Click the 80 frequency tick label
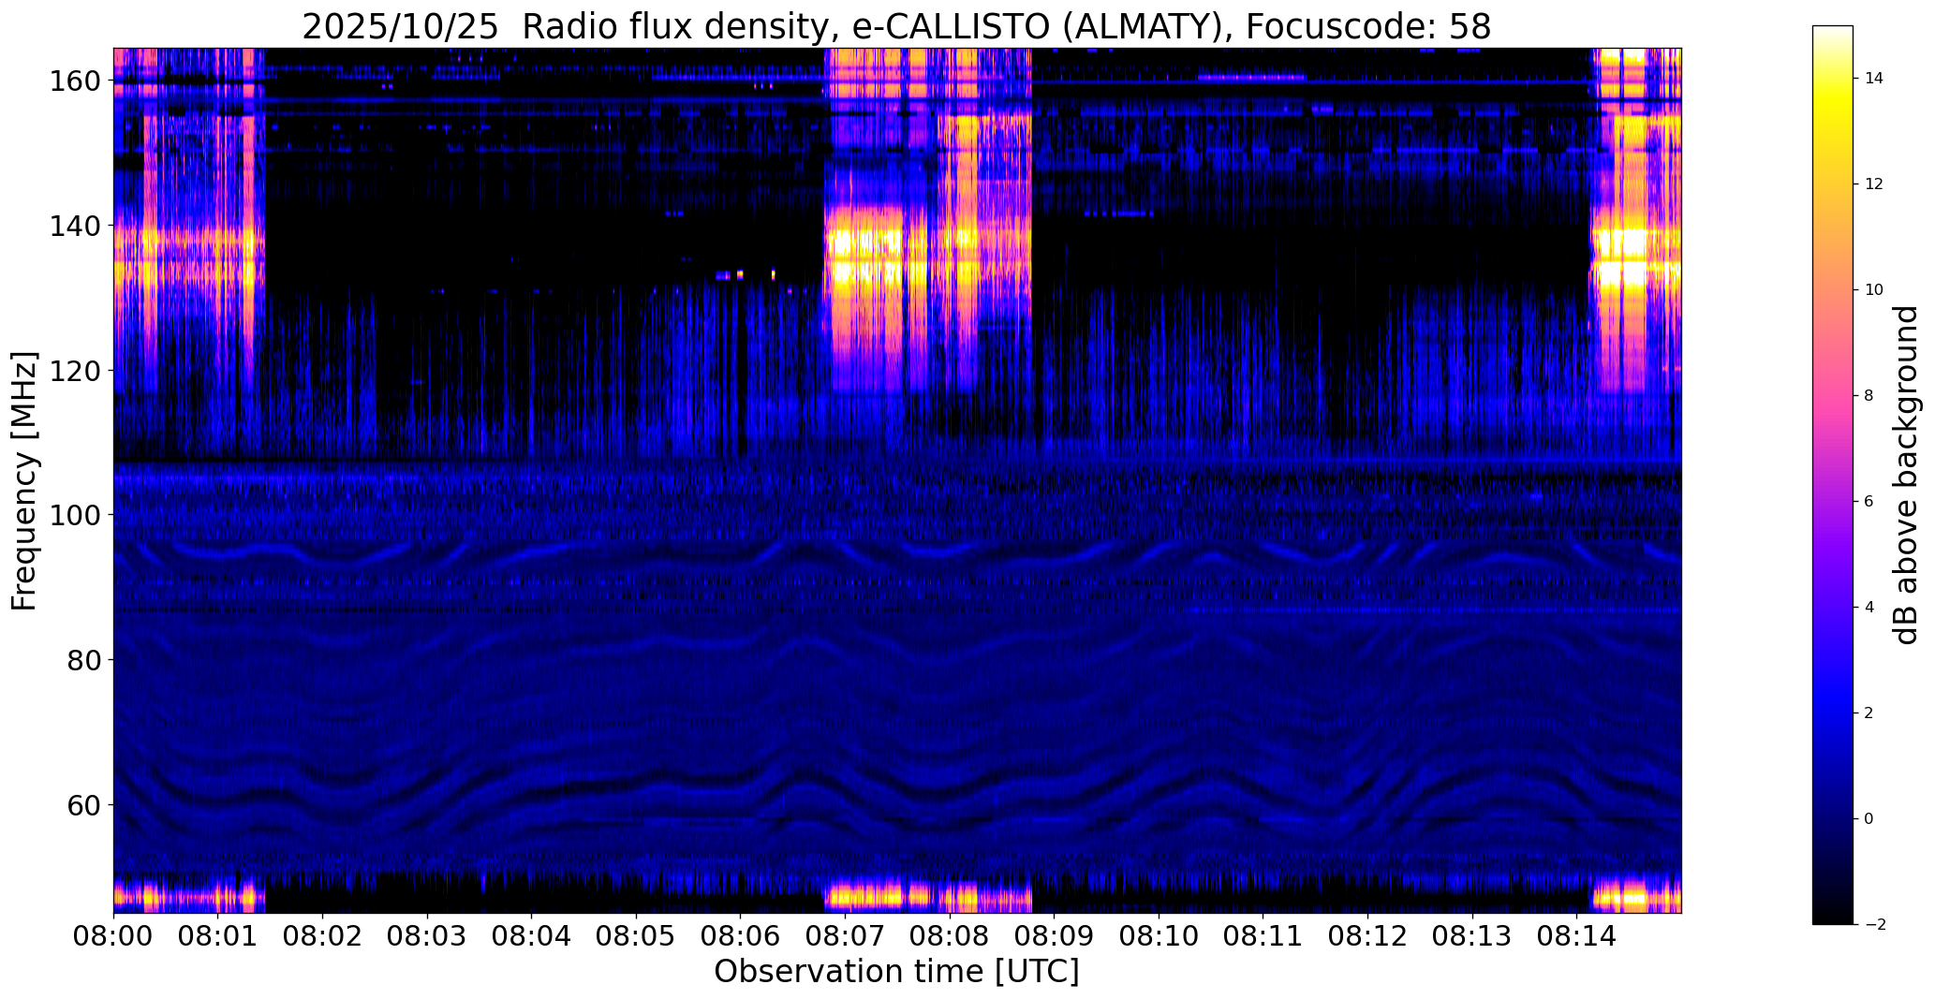 tap(84, 660)
